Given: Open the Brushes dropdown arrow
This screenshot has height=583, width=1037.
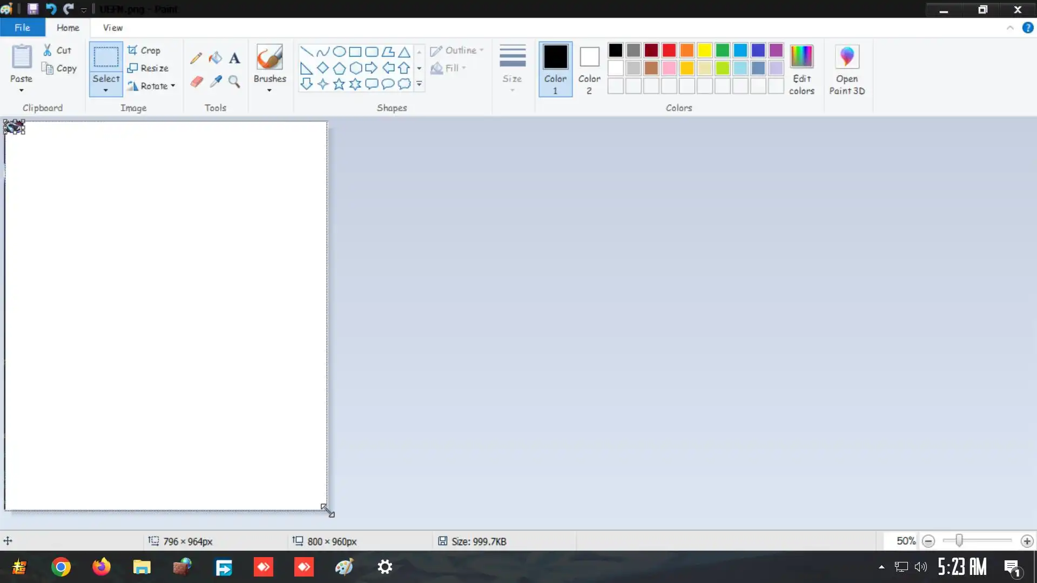Looking at the screenshot, I should coord(270,91).
